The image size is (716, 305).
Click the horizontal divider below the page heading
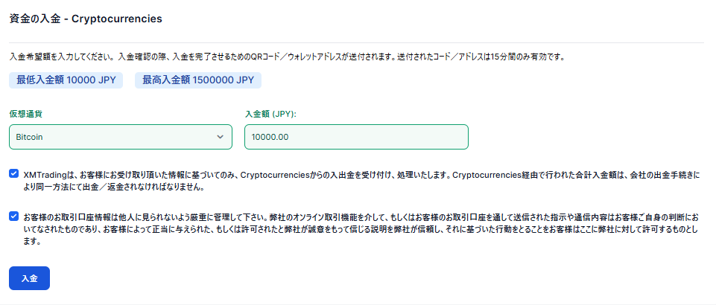pyautogui.click(x=358, y=42)
